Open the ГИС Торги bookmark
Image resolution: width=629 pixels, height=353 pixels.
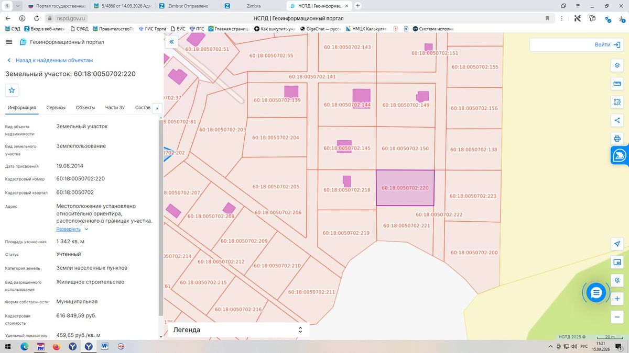[x=152, y=29]
